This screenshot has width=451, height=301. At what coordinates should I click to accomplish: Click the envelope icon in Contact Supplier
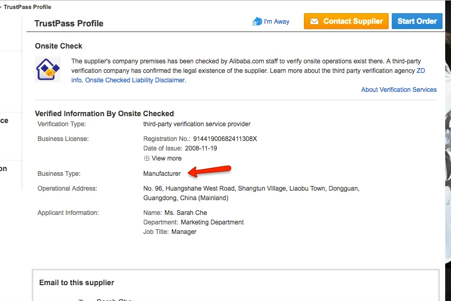[315, 21]
